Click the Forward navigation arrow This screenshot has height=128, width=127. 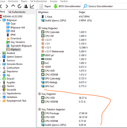(7, 6)
